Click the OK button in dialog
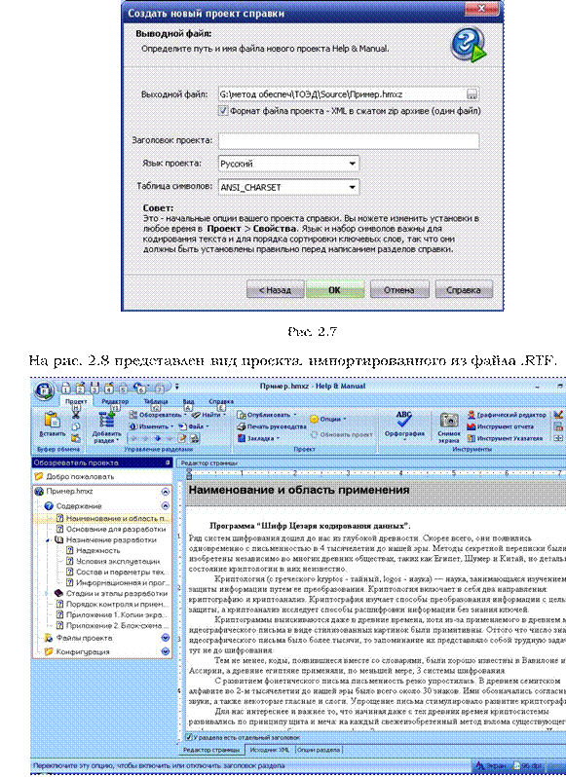The width and height of the screenshot is (566, 777). [x=335, y=290]
